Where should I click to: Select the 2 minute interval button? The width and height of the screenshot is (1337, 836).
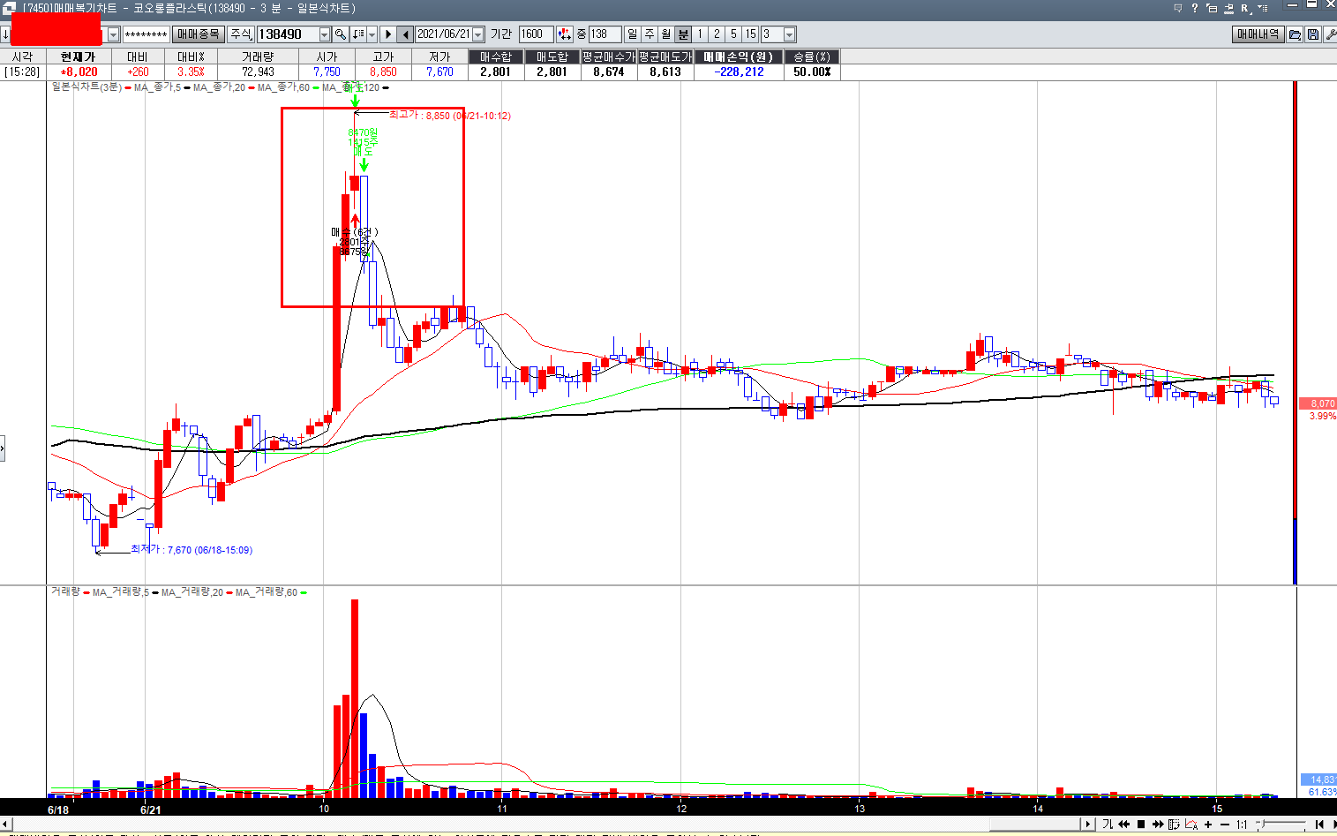(x=717, y=34)
